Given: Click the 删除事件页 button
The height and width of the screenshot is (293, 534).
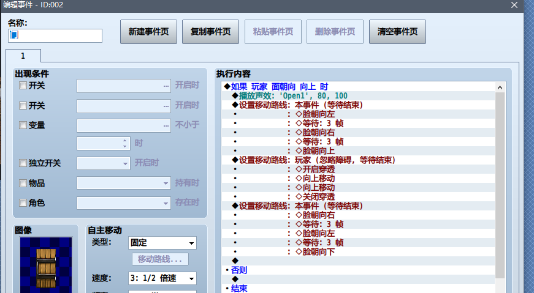Looking at the screenshot, I should (335, 32).
